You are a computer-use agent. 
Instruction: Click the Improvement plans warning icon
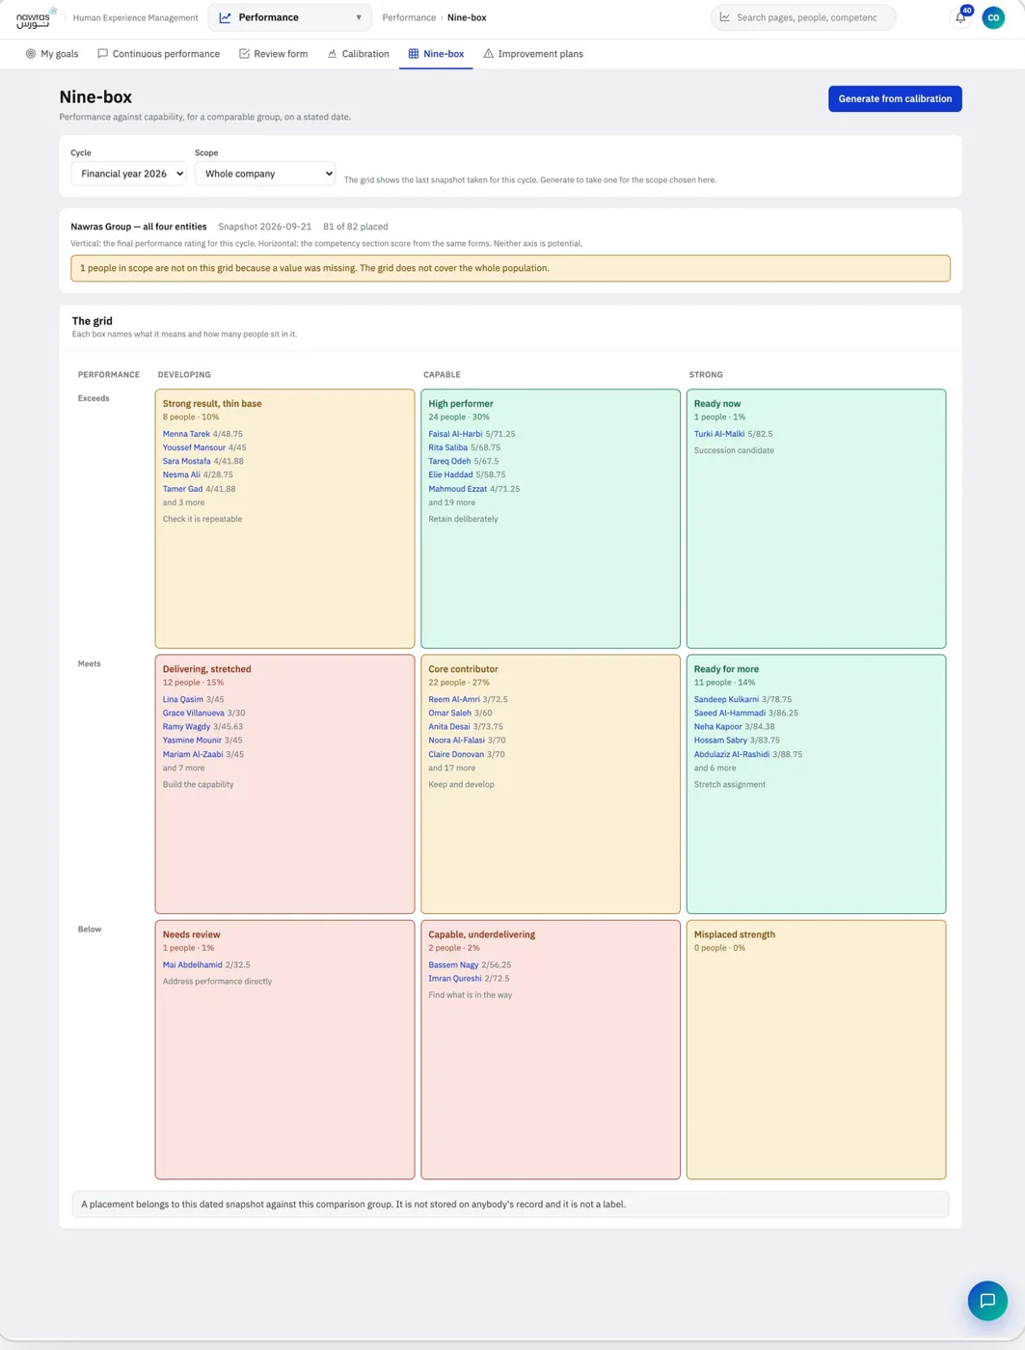tap(488, 54)
